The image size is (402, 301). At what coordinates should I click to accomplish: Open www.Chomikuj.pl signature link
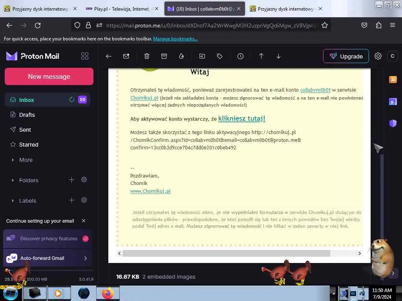click(150, 191)
